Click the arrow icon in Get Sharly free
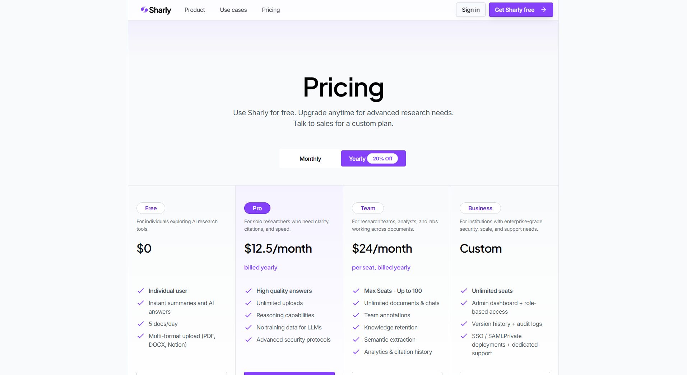Image resolution: width=687 pixels, height=375 pixels. point(544,10)
